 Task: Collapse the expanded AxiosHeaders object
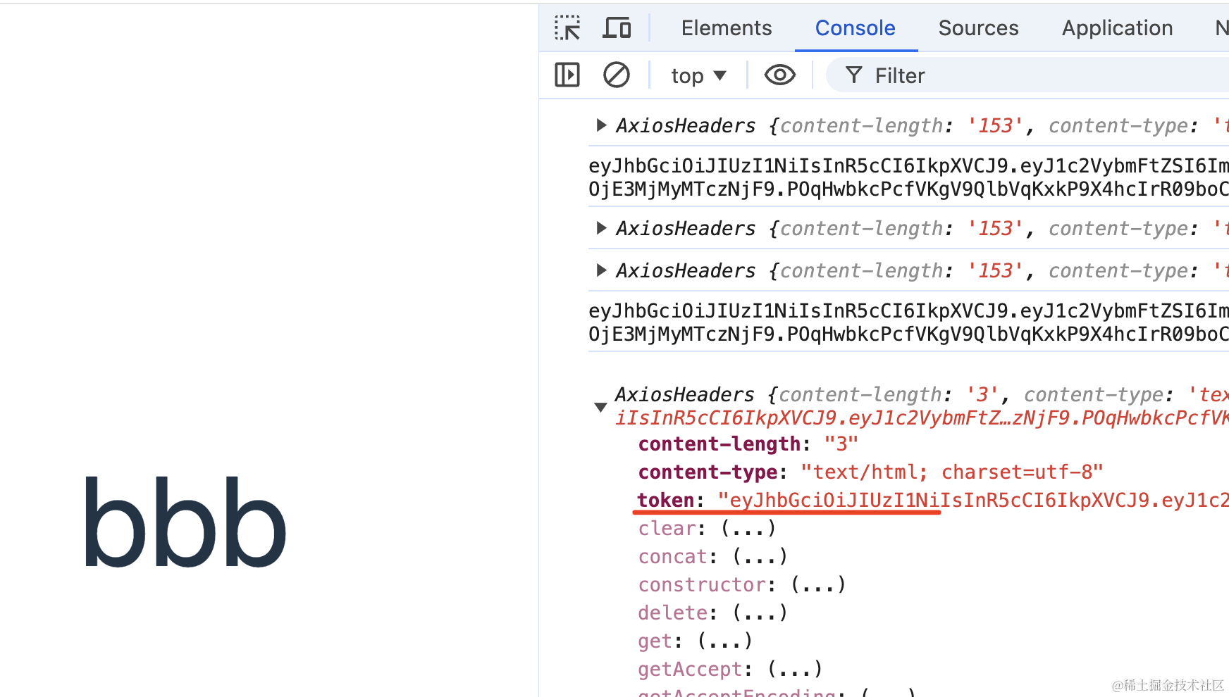(x=600, y=407)
